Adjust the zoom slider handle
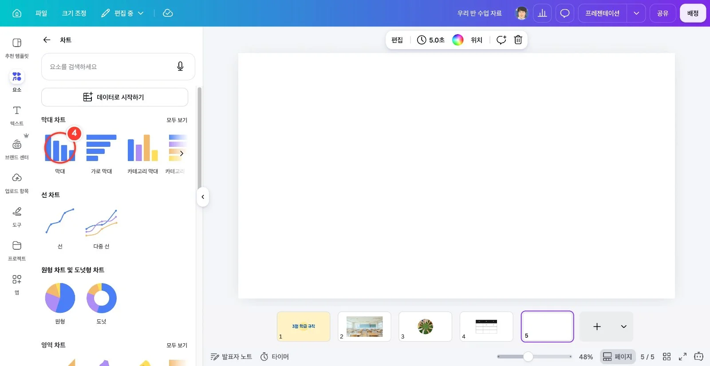The height and width of the screenshot is (366, 710). click(528, 357)
